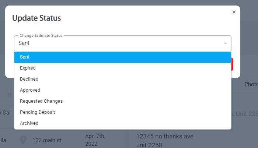Set estimate status to Declined
This screenshot has height=148, width=258.
click(x=123, y=79)
